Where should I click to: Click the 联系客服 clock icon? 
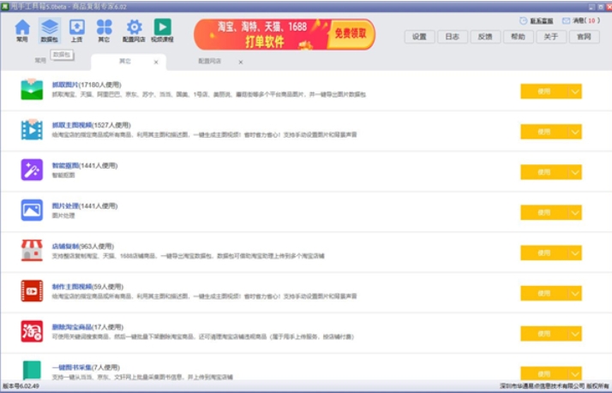point(523,21)
